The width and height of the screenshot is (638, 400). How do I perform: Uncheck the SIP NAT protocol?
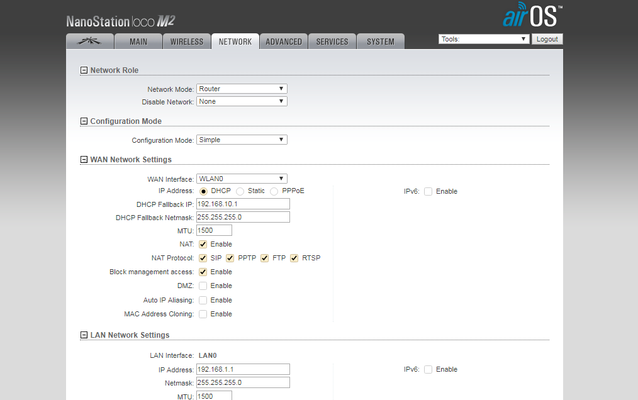tap(203, 258)
